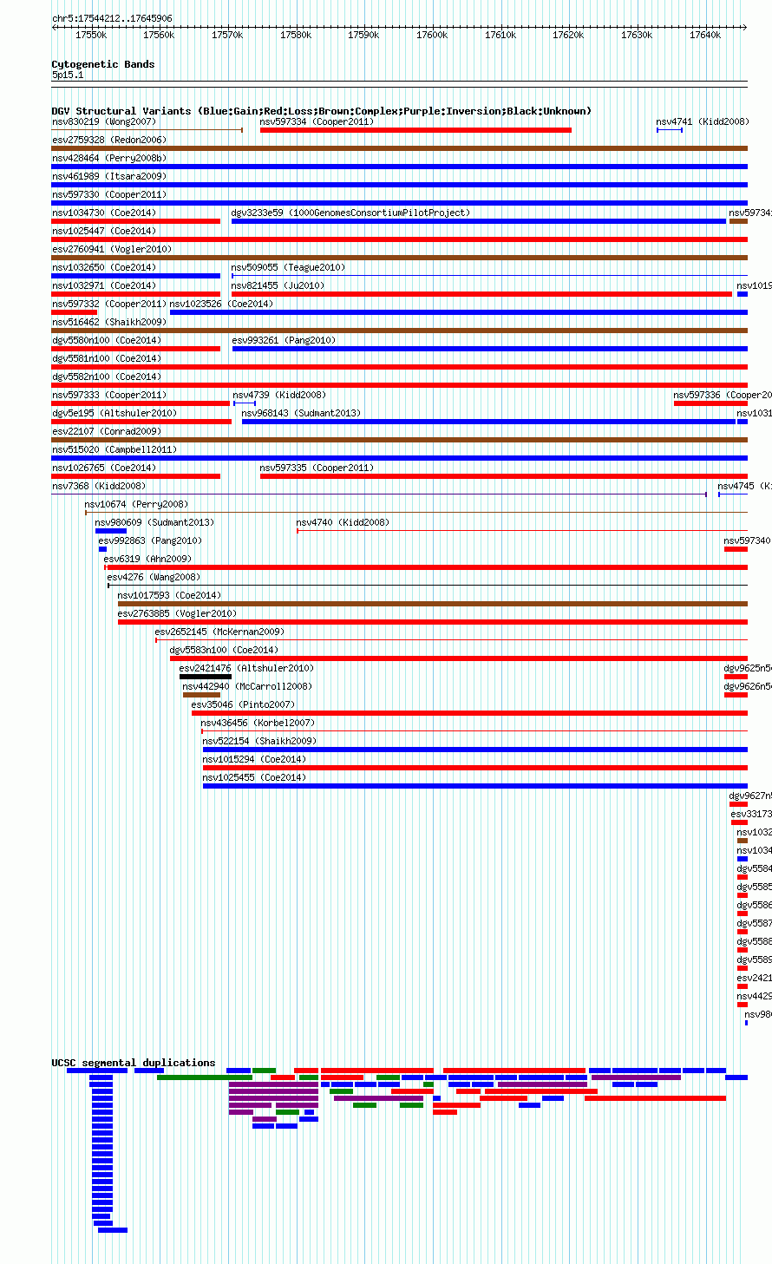Open nsv10674 (Perry2008) label

(x=136, y=504)
